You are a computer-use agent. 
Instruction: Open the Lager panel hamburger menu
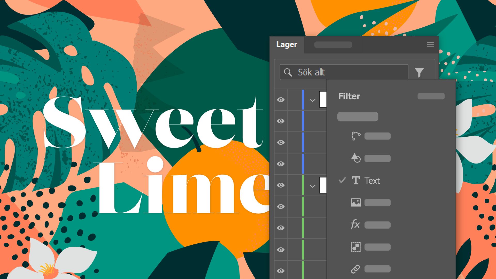point(430,45)
